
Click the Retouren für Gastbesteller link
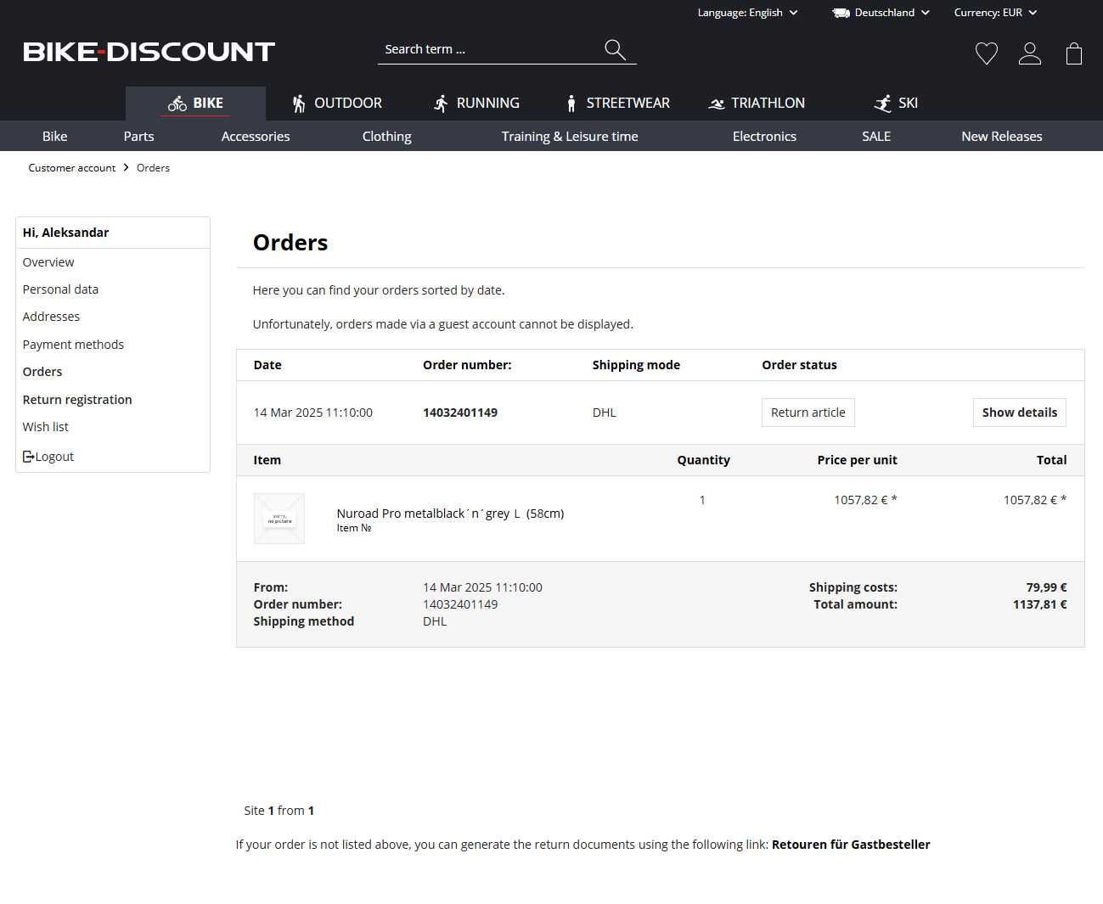coord(851,845)
